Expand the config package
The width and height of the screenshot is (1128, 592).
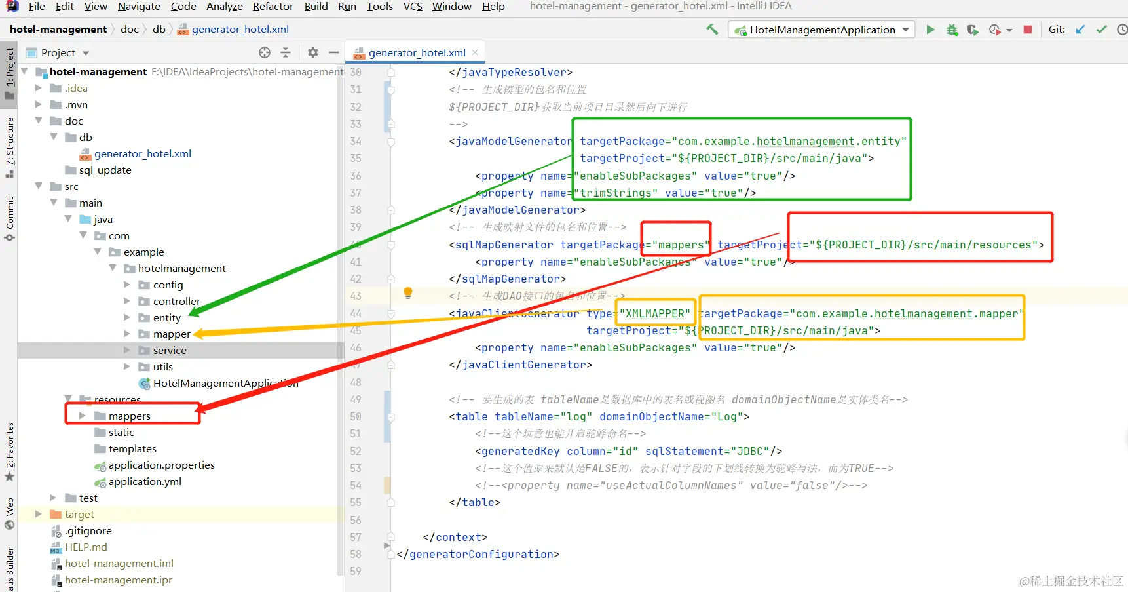(127, 285)
